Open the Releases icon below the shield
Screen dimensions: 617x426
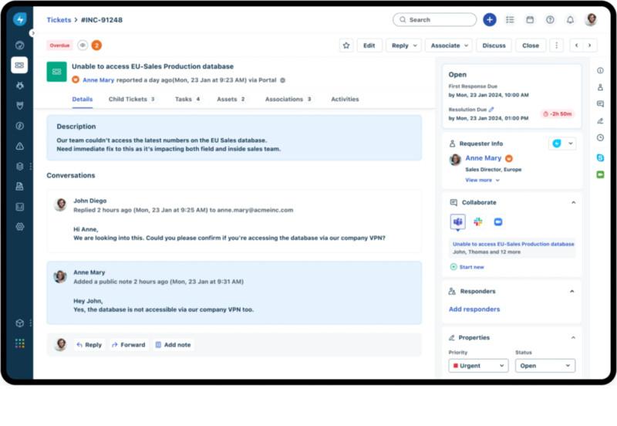pyautogui.click(x=20, y=126)
